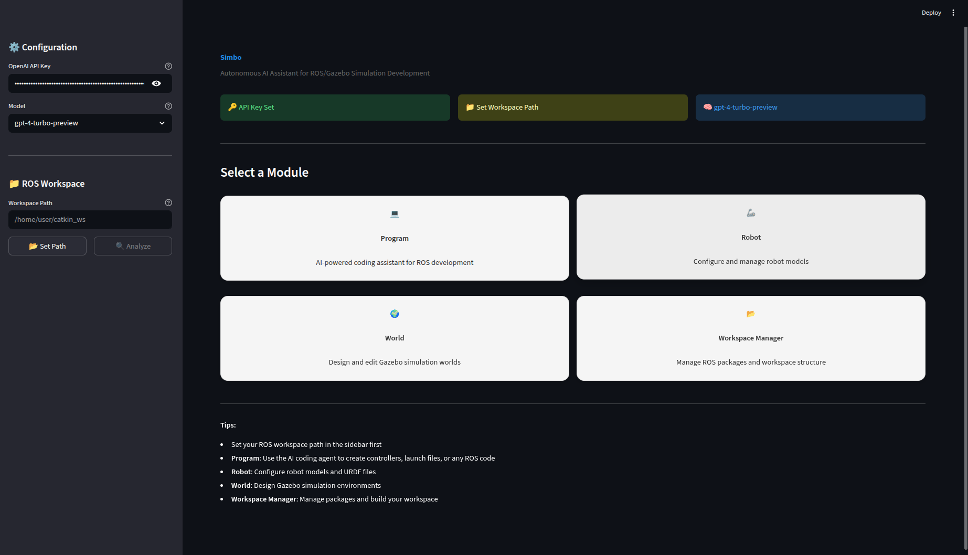Click the 'Autonomous AI Assistant' subtitle text
Viewport: 968px width, 555px height.
[325, 73]
